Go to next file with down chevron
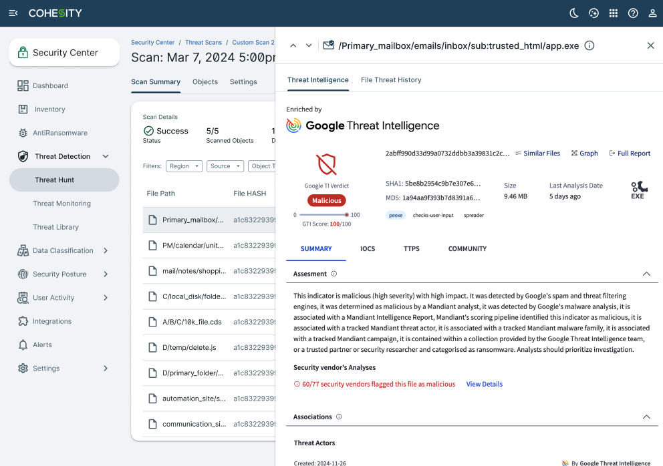The width and height of the screenshot is (663, 466). click(309, 45)
